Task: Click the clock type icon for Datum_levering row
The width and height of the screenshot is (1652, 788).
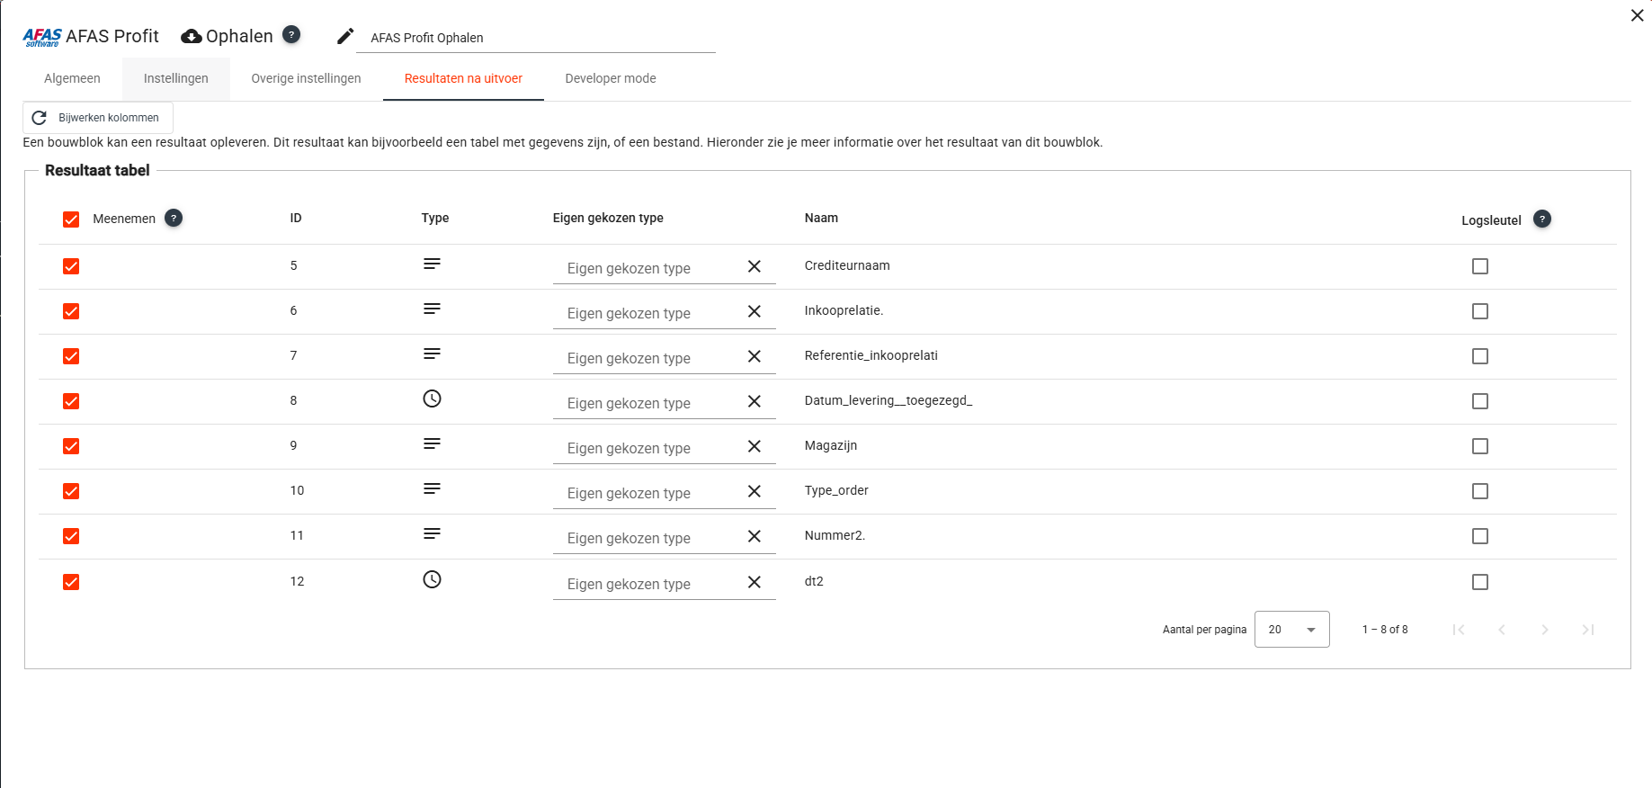Action: click(x=432, y=398)
